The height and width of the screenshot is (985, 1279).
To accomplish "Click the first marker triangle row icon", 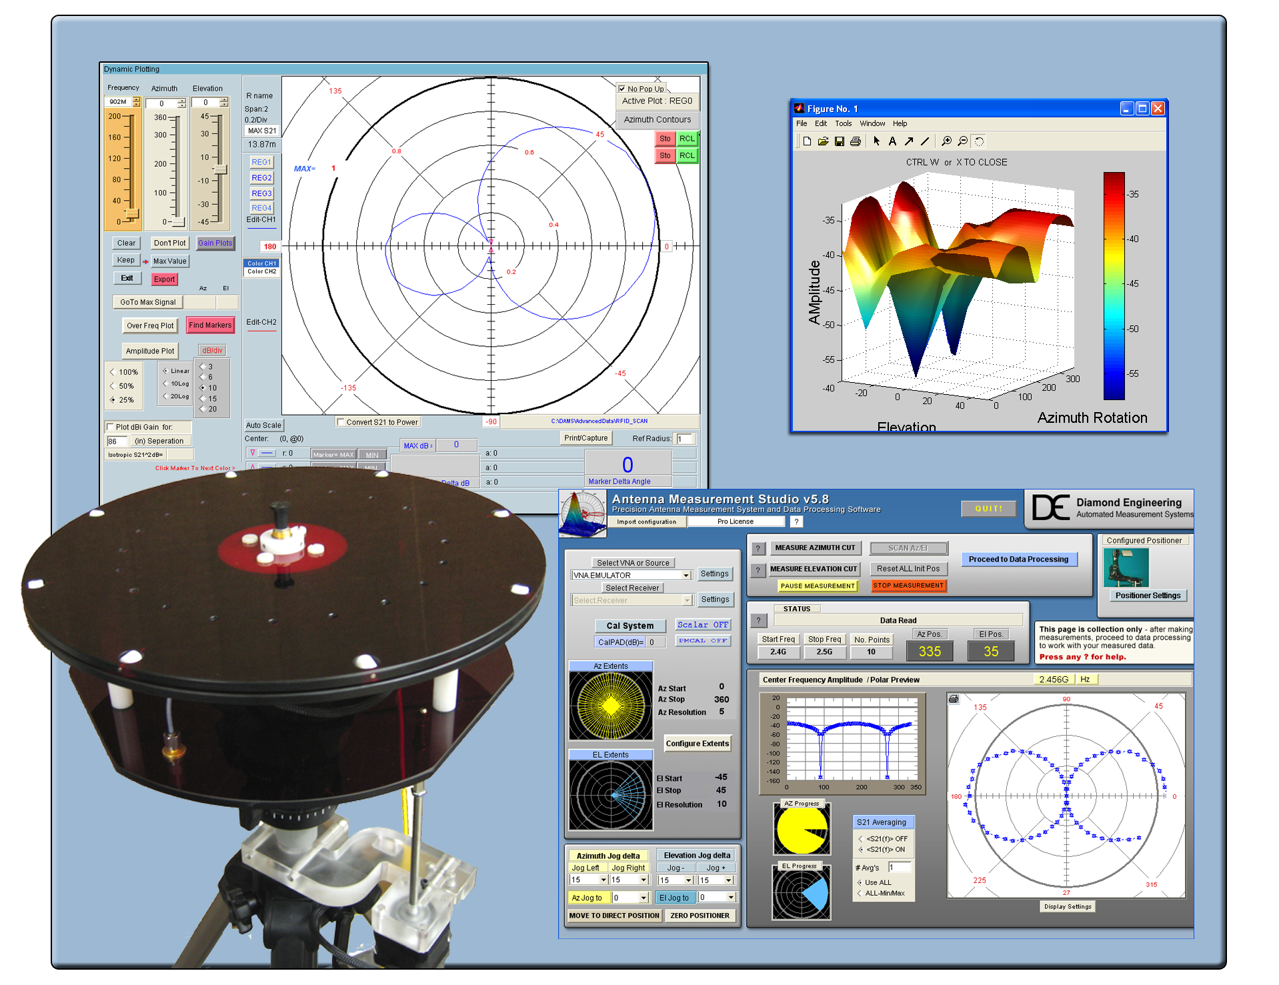I will (x=253, y=453).
